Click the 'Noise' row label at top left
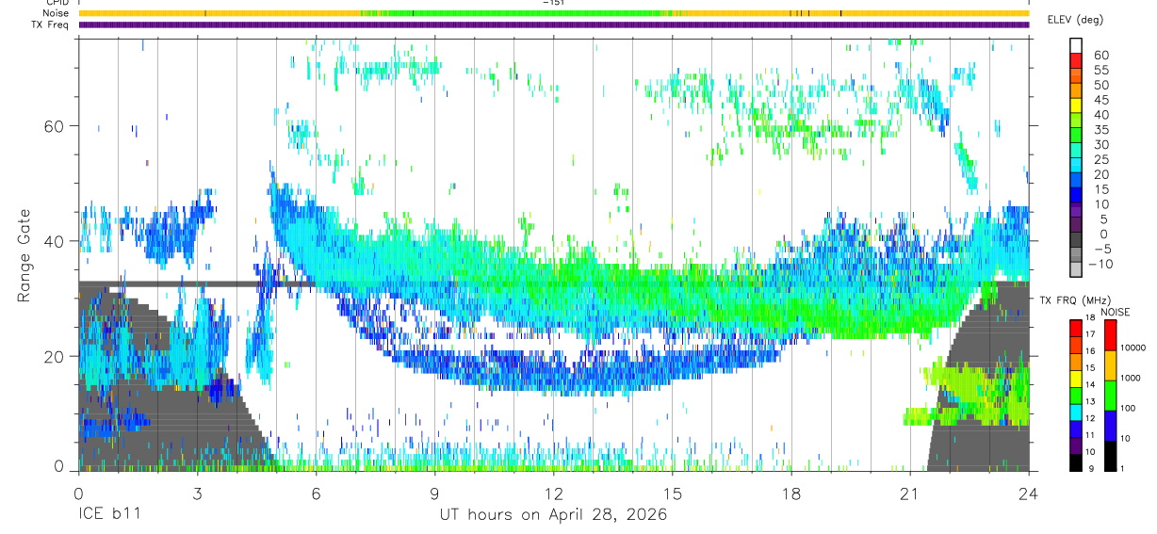Screen dimensions: 1157x534 click(56, 13)
